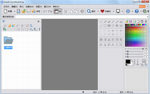Select the hollow ellipse drawing tool
This screenshot has width=150, height=94.
pyautogui.click(x=113, y=26)
